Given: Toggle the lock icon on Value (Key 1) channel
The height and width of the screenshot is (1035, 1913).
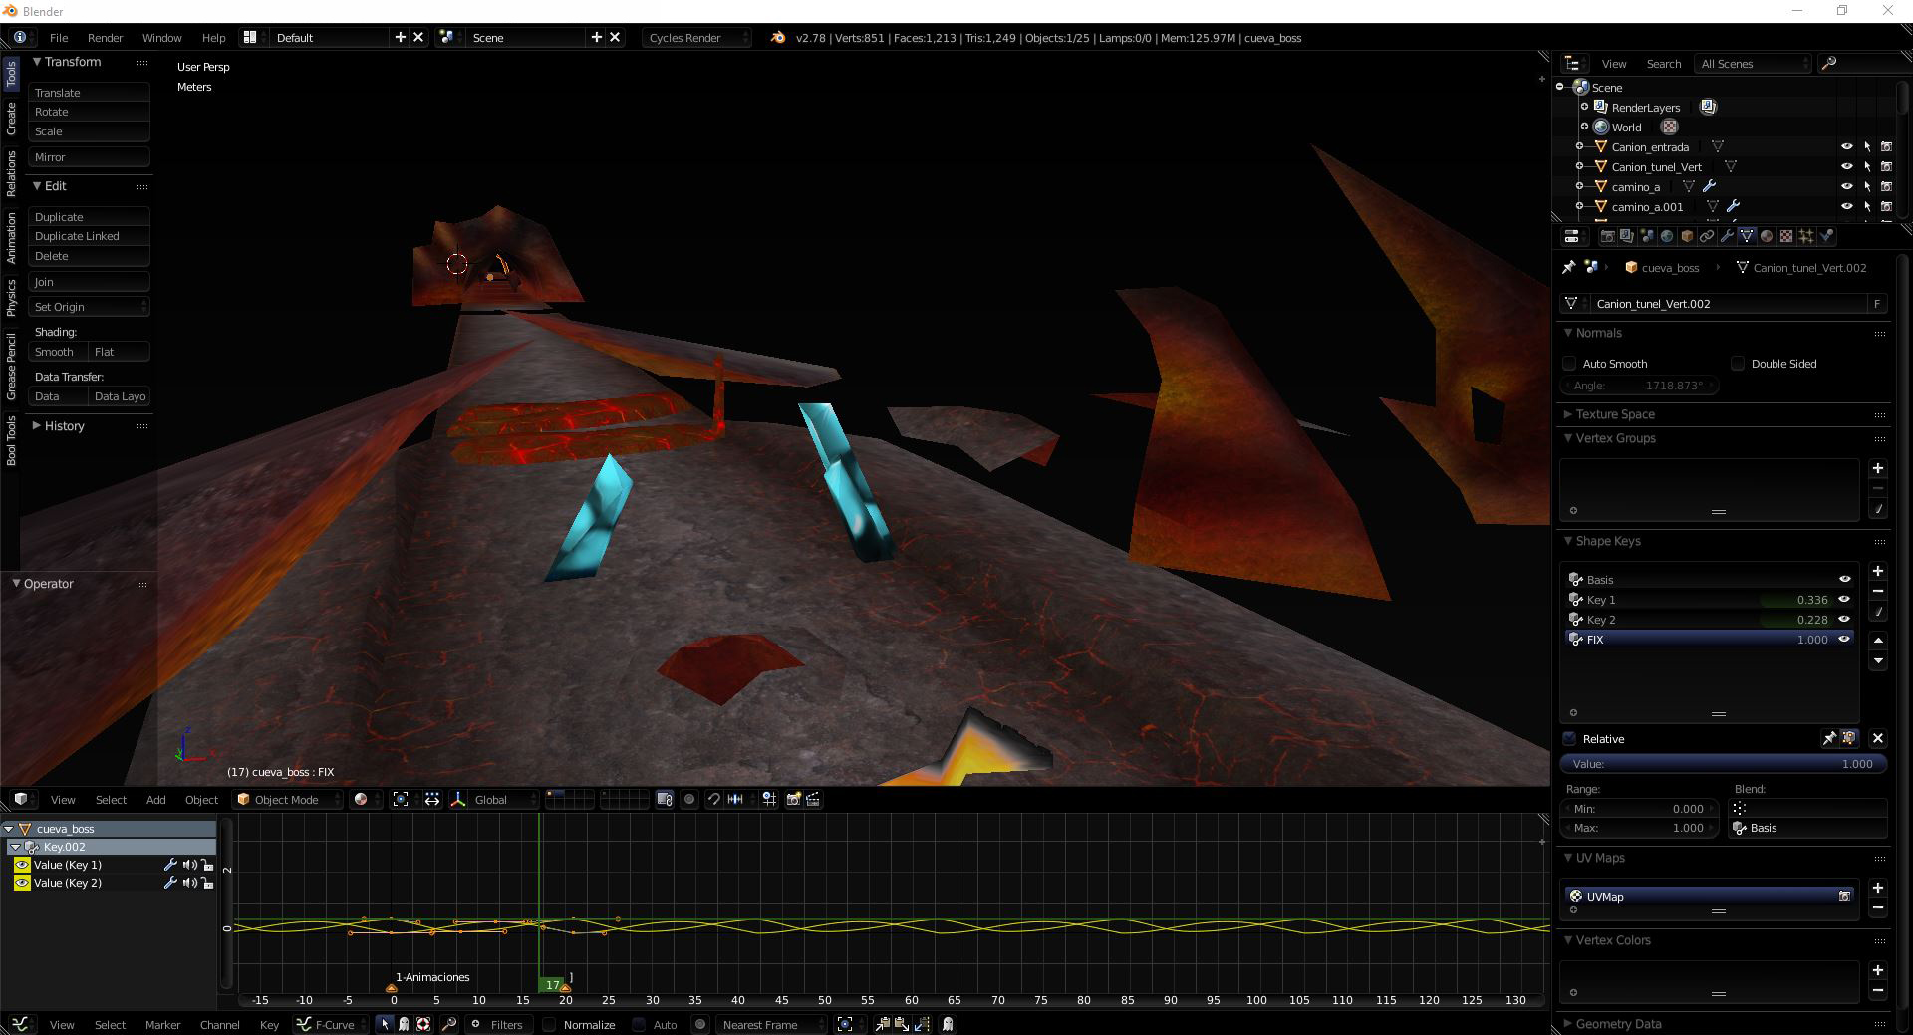Looking at the screenshot, I should (x=208, y=865).
